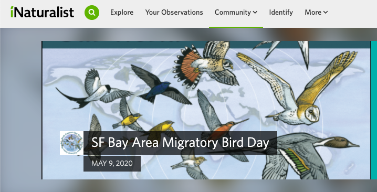Click the teal strip at the banner's right edge

374,110
